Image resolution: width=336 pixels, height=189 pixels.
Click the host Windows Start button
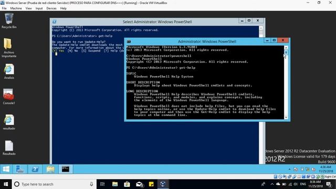6,184
